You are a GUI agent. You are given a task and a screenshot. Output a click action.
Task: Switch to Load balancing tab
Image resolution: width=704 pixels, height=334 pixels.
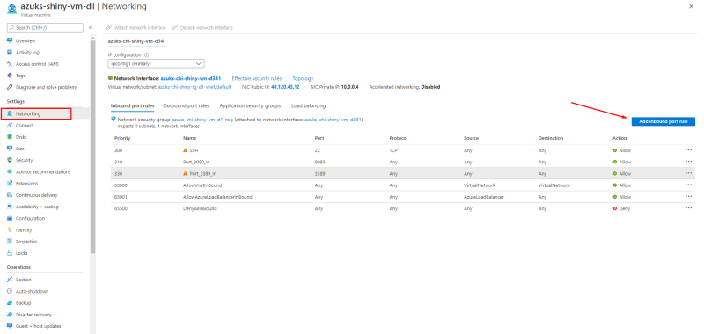pyautogui.click(x=309, y=105)
